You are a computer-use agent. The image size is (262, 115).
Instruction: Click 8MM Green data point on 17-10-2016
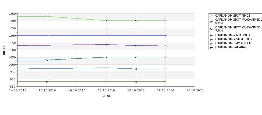click(106, 21)
